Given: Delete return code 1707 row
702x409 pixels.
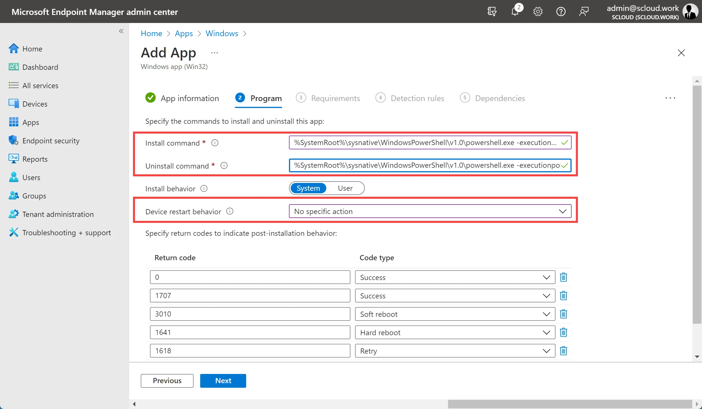Looking at the screenshot, I should pos(564,296).
